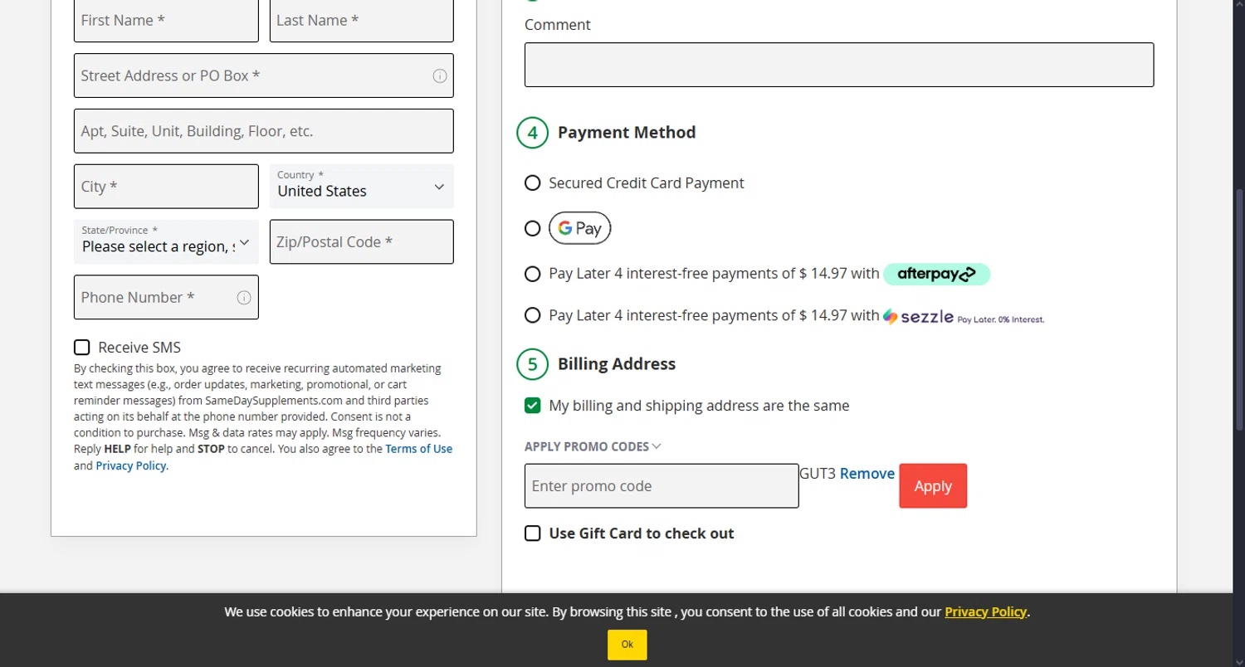The image size is (1245, 667).
Task: Click the Phone Number info icon
Action: coord(244,298)
